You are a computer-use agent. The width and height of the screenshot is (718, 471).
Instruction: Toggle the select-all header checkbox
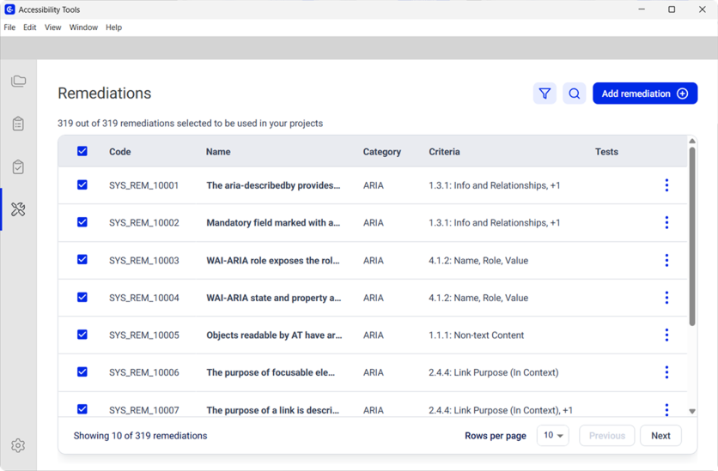coord(82,151)
